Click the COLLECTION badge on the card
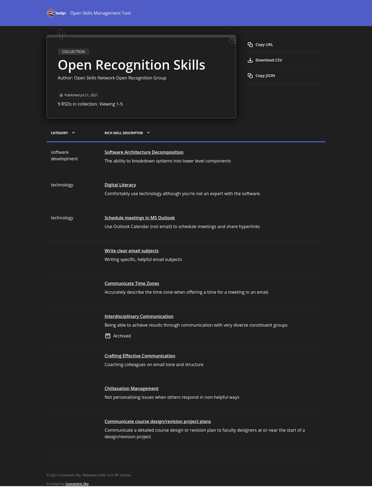This screenshot has height=487, width=372. 72,52
